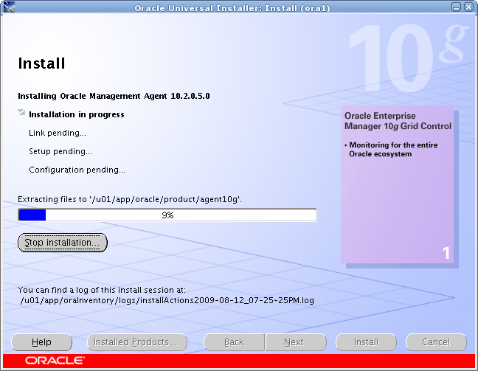Viewport: 478px width, 371px height.
Task: Cancel the installer with Cancel button
Action: click(436, 342)
